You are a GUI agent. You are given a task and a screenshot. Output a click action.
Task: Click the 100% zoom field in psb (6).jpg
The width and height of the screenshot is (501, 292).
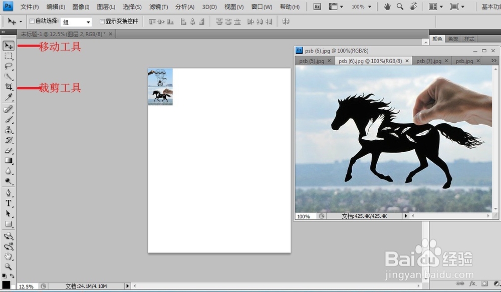pos(305,216)
